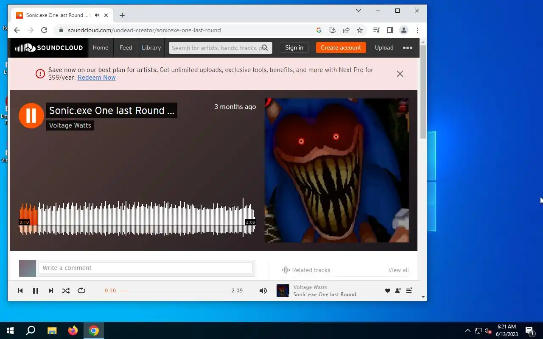Open the Chrome three-dot menu
The width and height of the screenshot is (543, 339).
417,30
